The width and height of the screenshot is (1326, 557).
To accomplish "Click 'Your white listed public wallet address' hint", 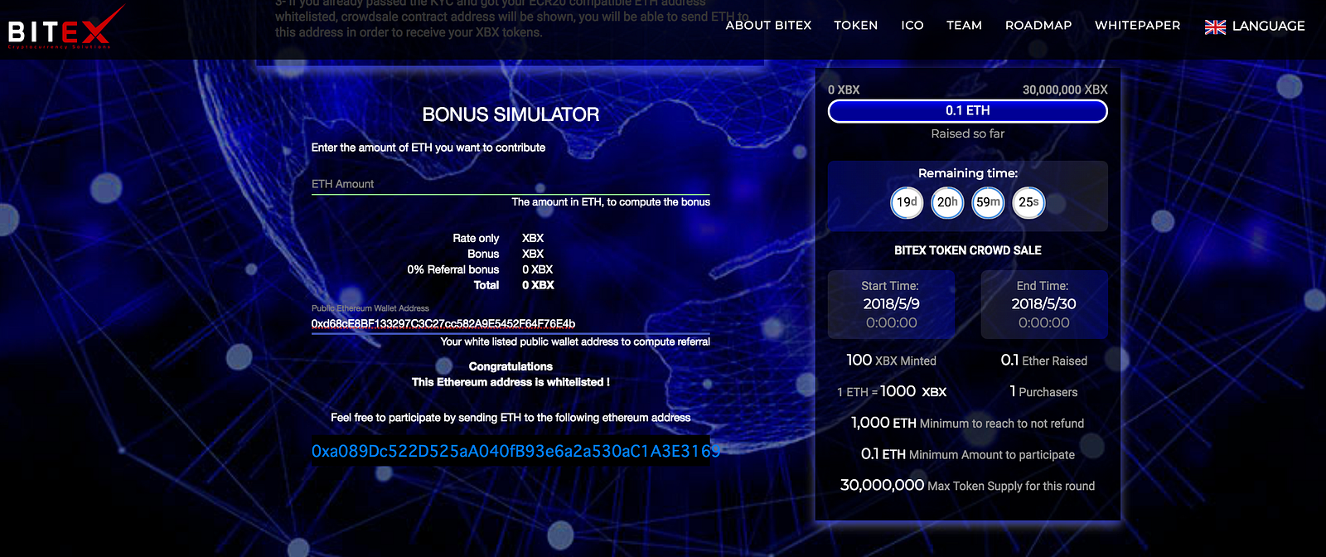I will [575, 341].
